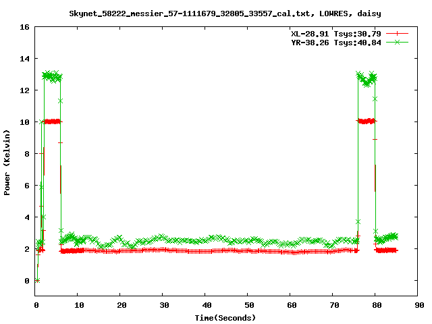Click the first green calibration plateau near 13 Kelvin
The height and width of the screenshot is (324, 432).
(52, 76)
